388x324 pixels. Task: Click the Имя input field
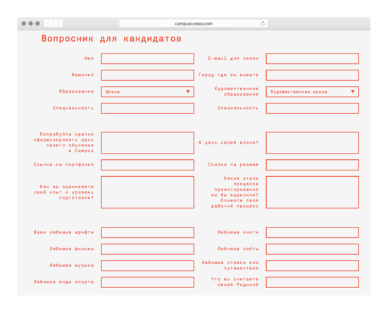click(x=147, y=58)
